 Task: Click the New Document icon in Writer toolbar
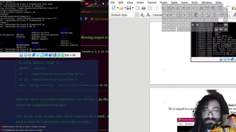(x=114, y=8)
